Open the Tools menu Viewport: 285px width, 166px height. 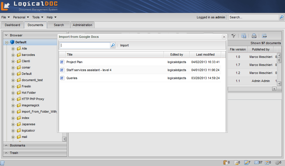pos(37,17)
